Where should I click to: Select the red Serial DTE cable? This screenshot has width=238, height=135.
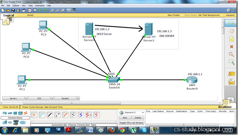[96, 115]
